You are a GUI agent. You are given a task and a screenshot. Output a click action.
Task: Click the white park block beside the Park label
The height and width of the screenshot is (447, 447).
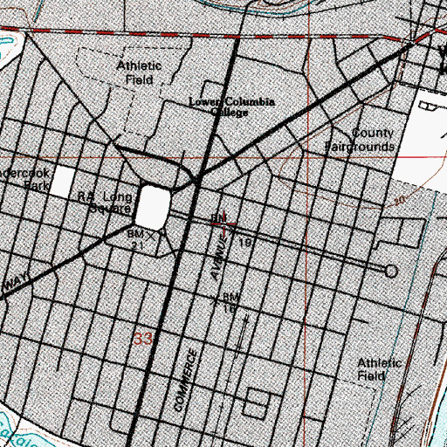[x=62, y=182]
